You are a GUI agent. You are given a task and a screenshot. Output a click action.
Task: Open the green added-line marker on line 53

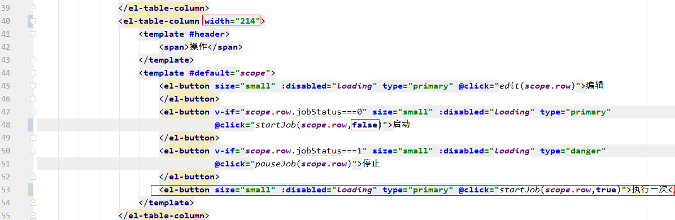(30, 190)
